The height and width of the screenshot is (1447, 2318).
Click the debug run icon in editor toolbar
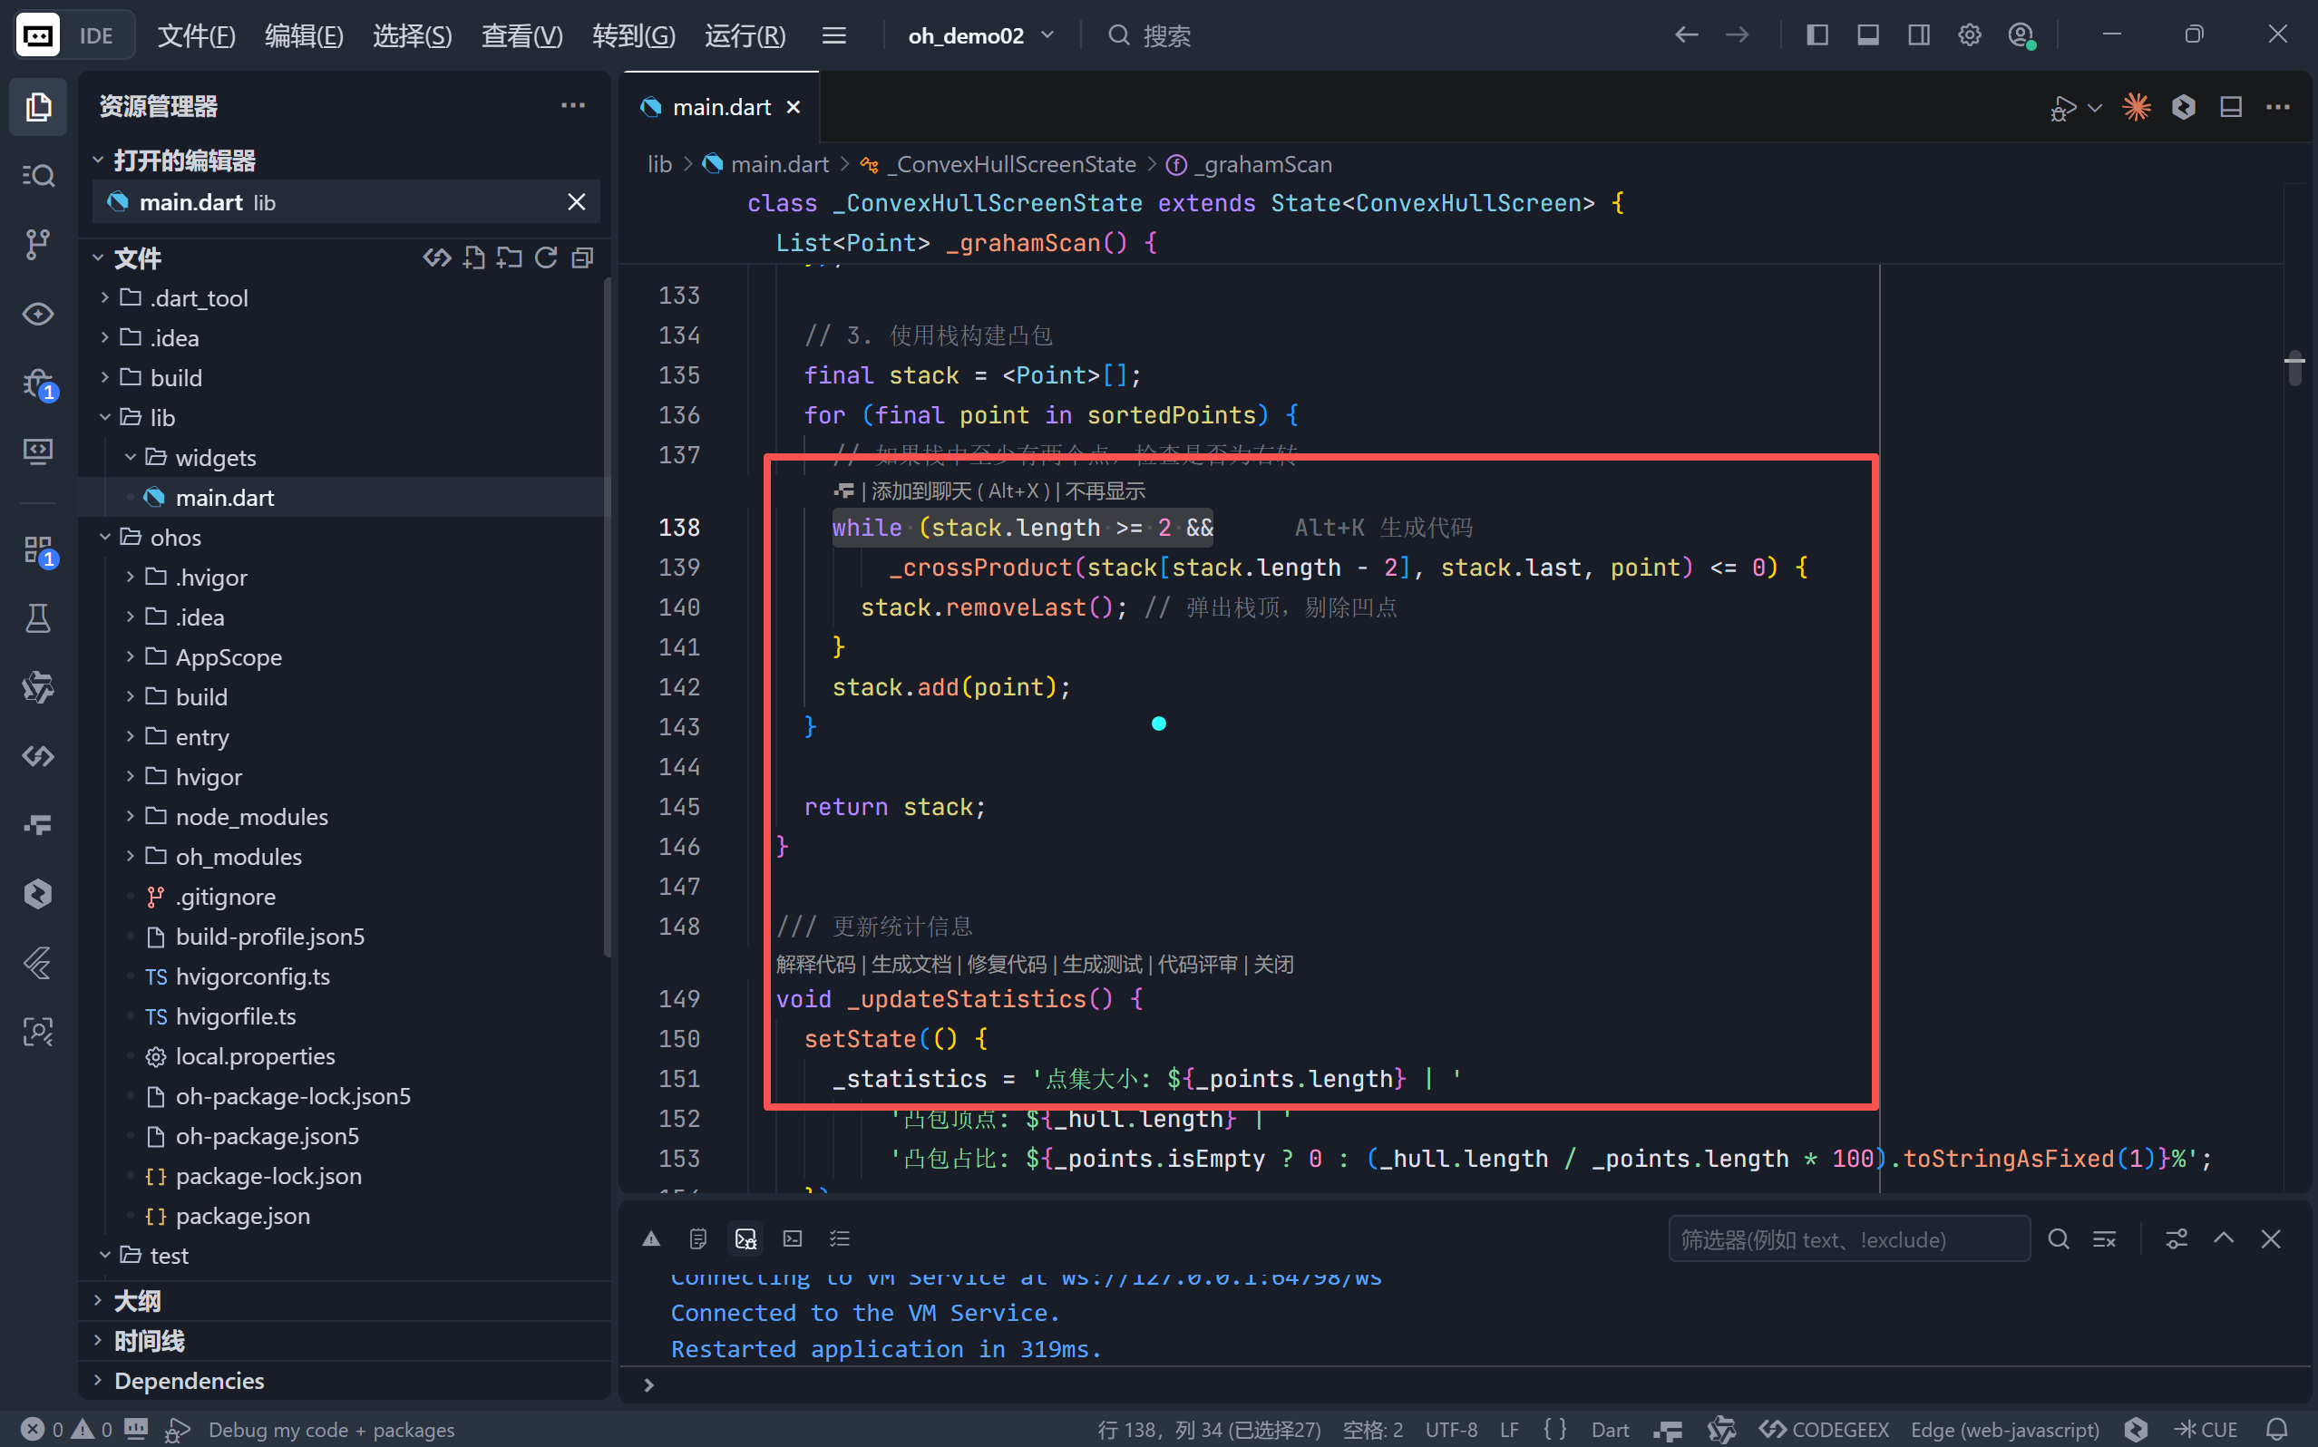point(2062,107)
